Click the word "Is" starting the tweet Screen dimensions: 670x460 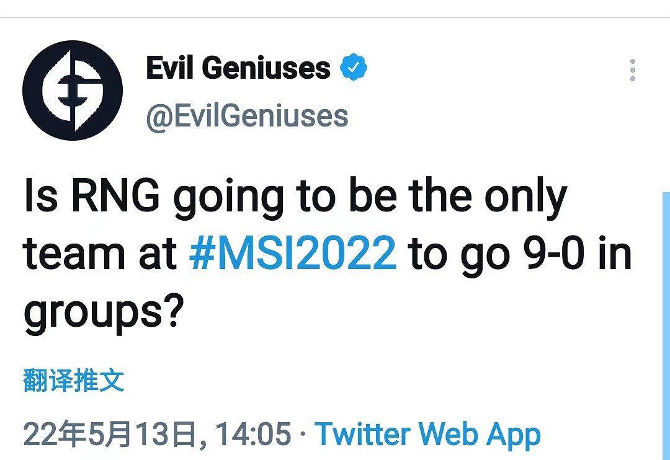(40, 197)
